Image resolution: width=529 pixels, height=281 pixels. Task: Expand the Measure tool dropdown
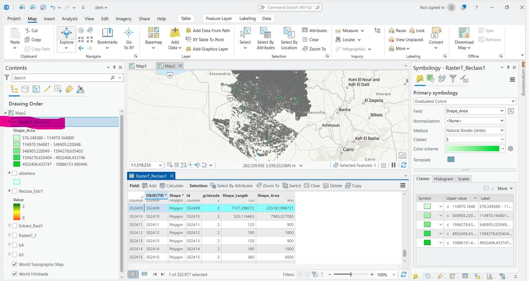tap(362, 31)
